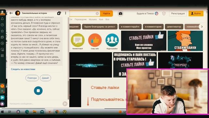The height and width of the screenshot is (118, 209).
Task: Click the Найти search button
Action: click(x=106, y=13)
